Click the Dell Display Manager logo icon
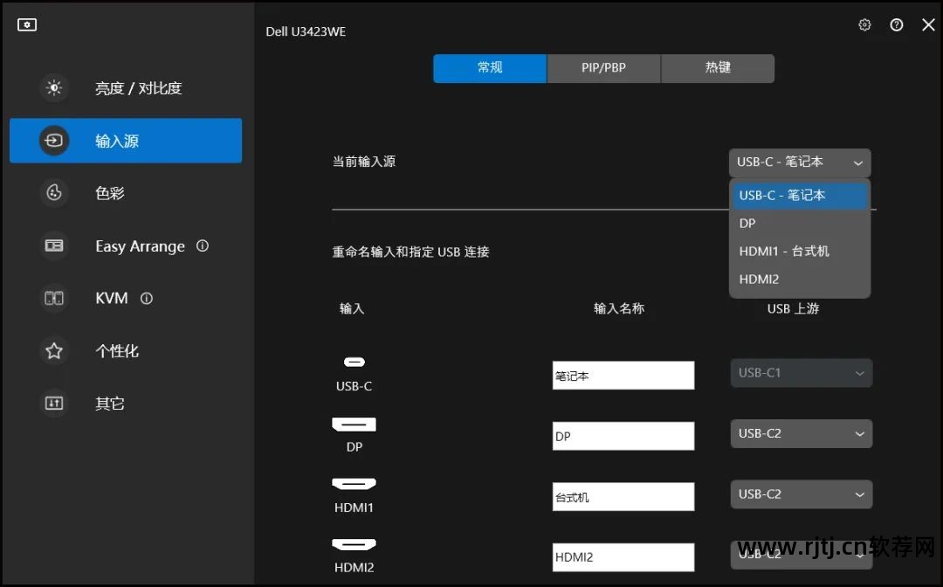This screenshot has height=587, width=943. pos(27,25)
